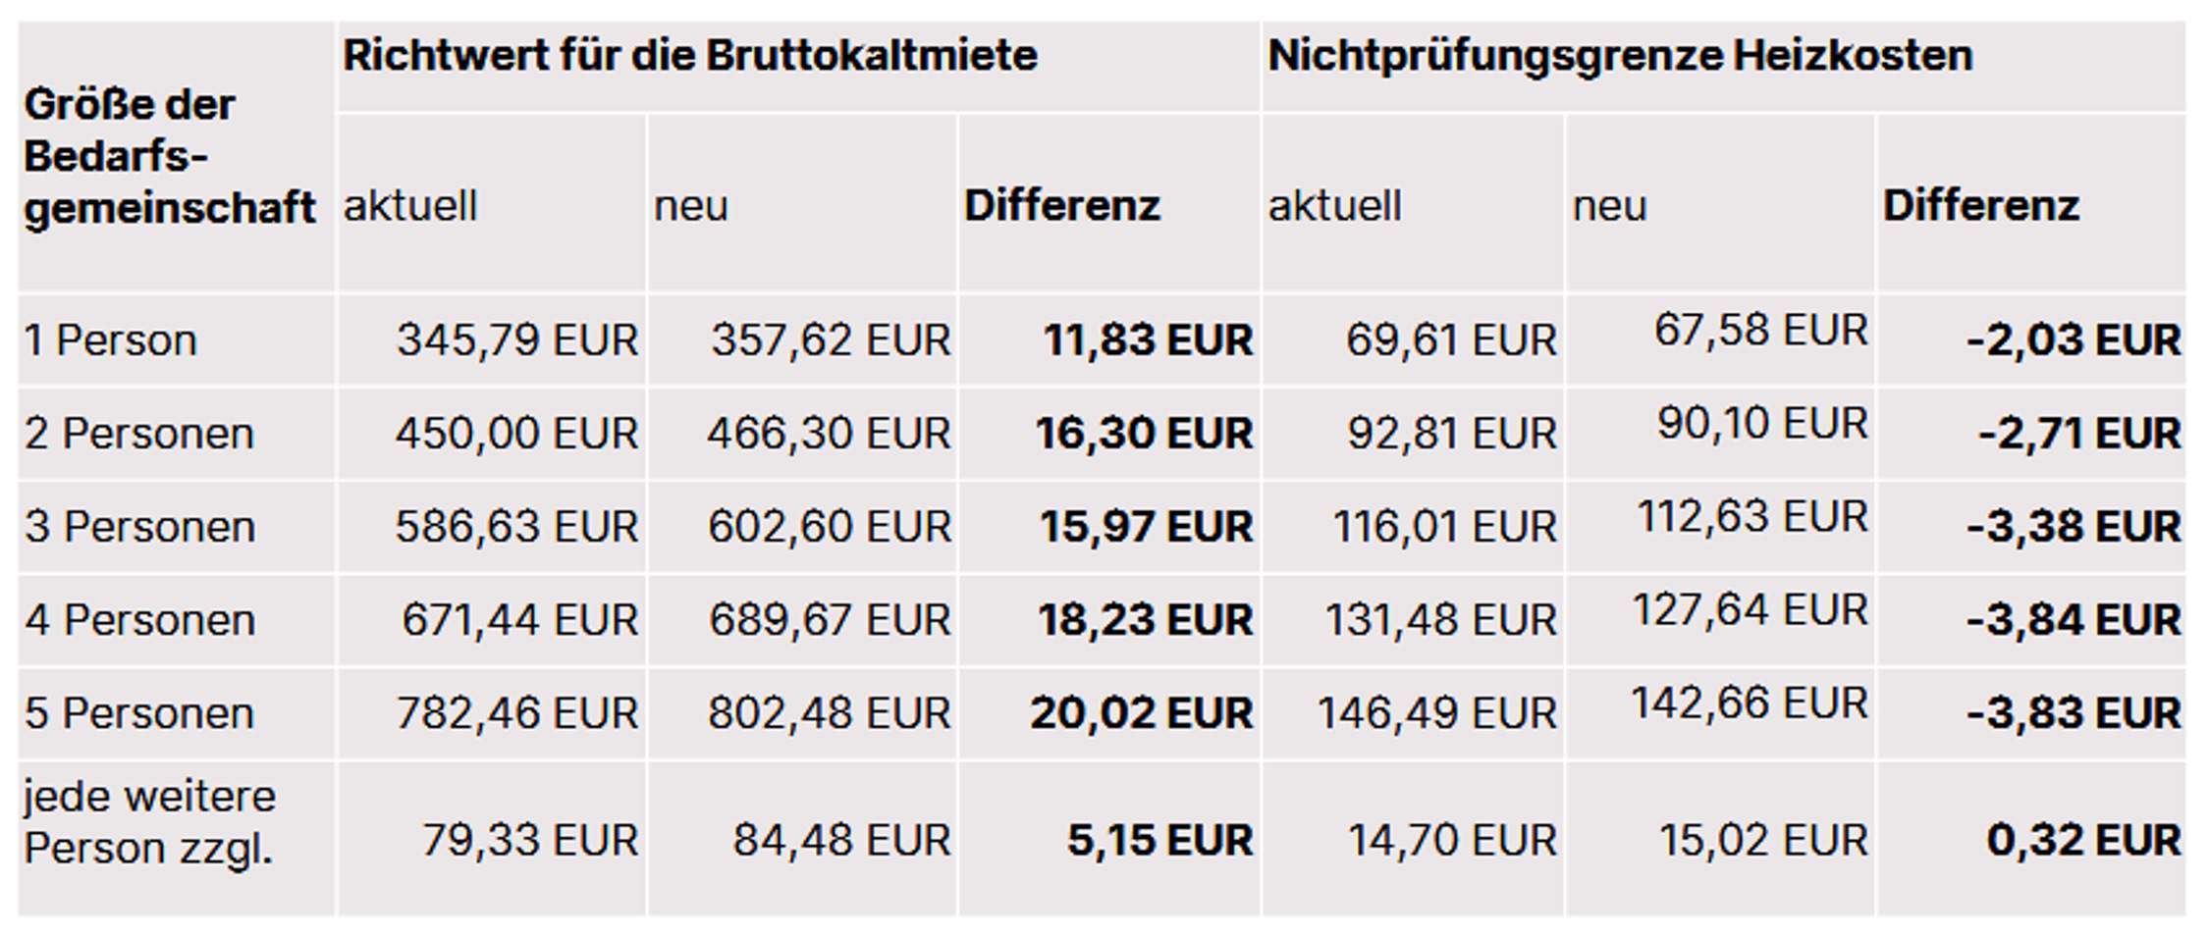Screen dimensions: 2209x938
Task: Select the "jede weitere Person zzgl." row label
Action: pyautogui.click(x=149, y=822)
